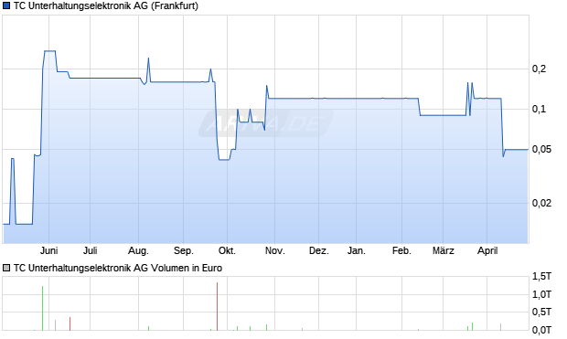Click the chart title TC Unterhaltungselektronik AG (Frankfurt)
Image resolution: width=567 pixels, height=339 pixels.
pos(106,6)
